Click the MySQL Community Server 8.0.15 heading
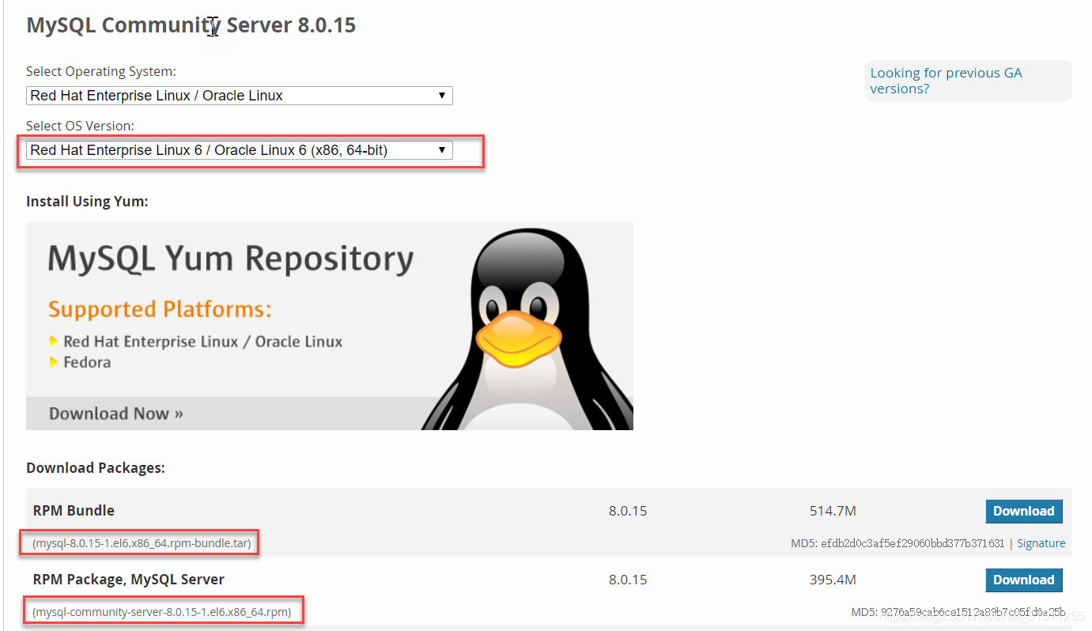Viewport: 1092px width, 631px height. [191, 25]
